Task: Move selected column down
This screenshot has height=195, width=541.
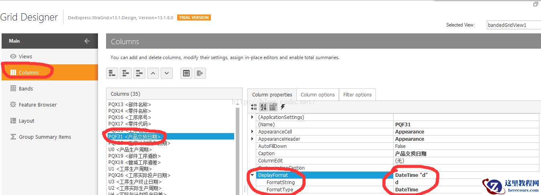Action: click(x=167, y=73)
